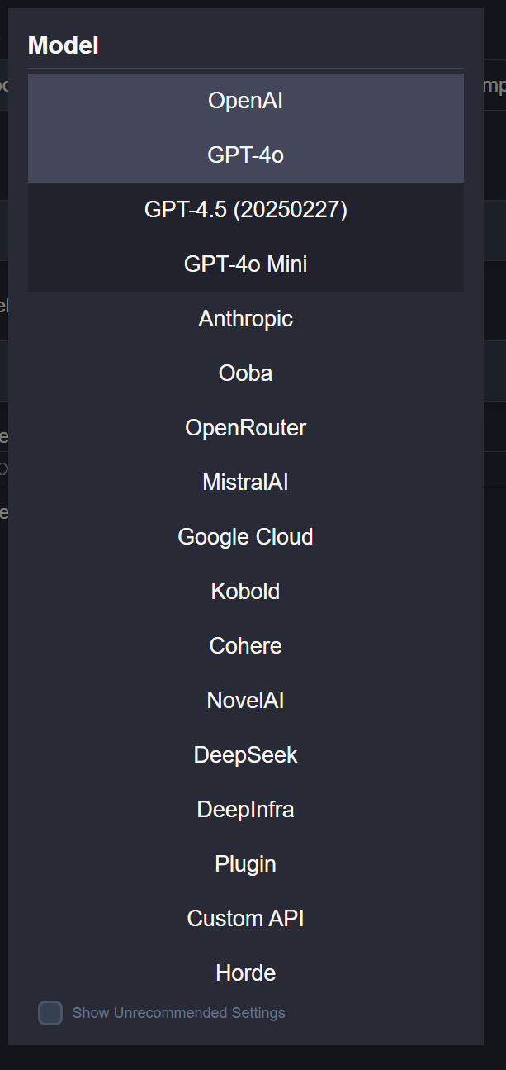
Task: Expand the Cohere provider group
Action: click(x=245, y=646)
